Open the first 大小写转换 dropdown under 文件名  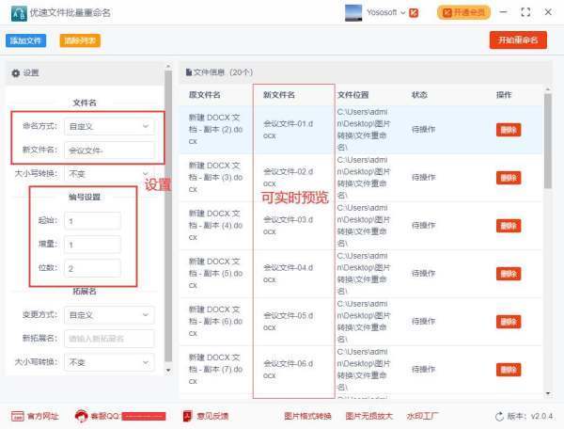[108, 174]
